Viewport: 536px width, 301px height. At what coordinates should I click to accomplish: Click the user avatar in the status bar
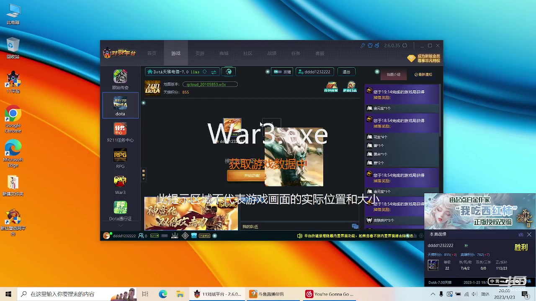[x=106, y=236]
